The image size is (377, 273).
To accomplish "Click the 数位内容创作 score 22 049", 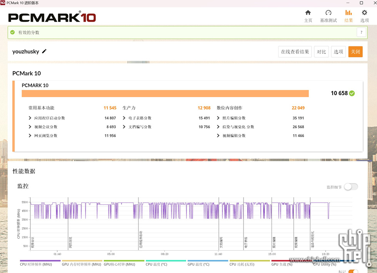I will click(298, 108).
